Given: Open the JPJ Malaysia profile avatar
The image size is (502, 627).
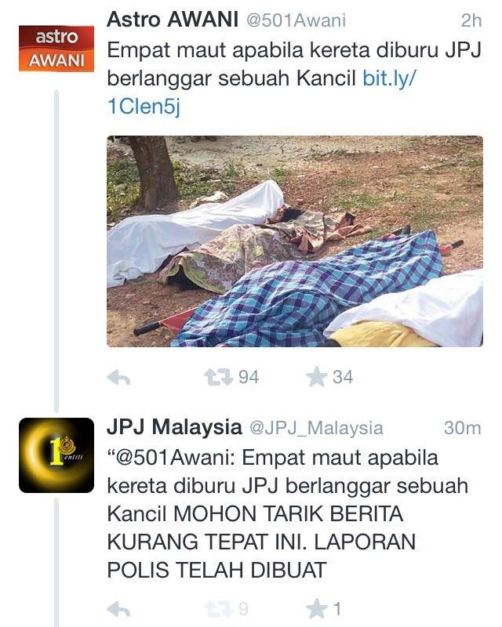Looking at the screenshot, I should [x=56, y=455].
